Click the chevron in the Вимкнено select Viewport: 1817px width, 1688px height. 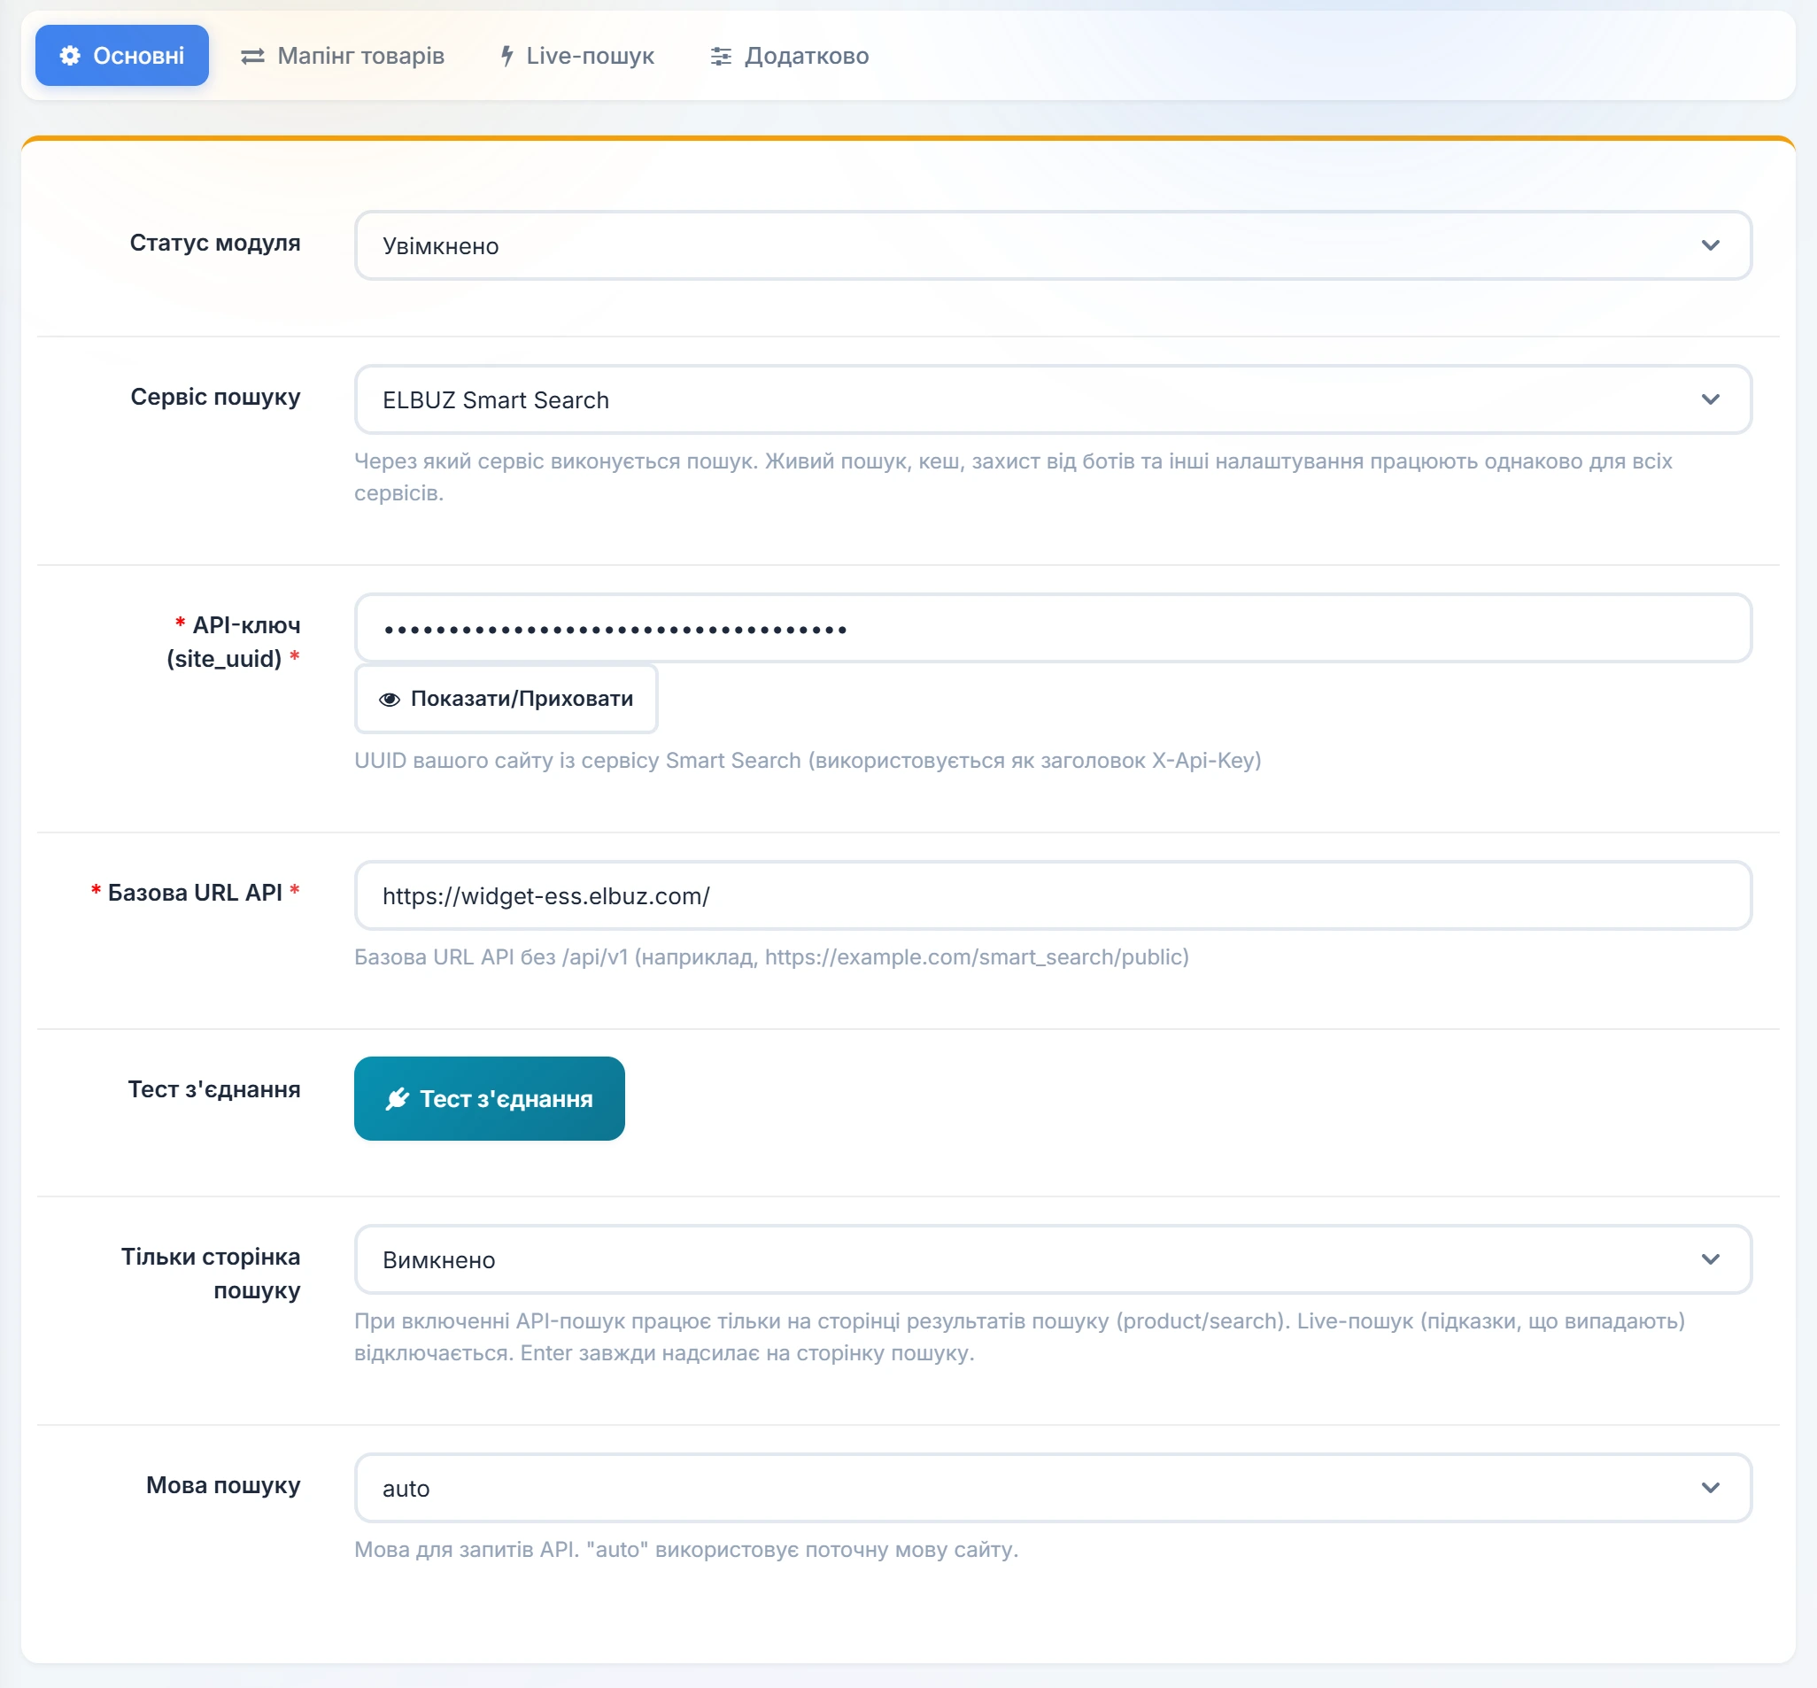(1710, 1259)
